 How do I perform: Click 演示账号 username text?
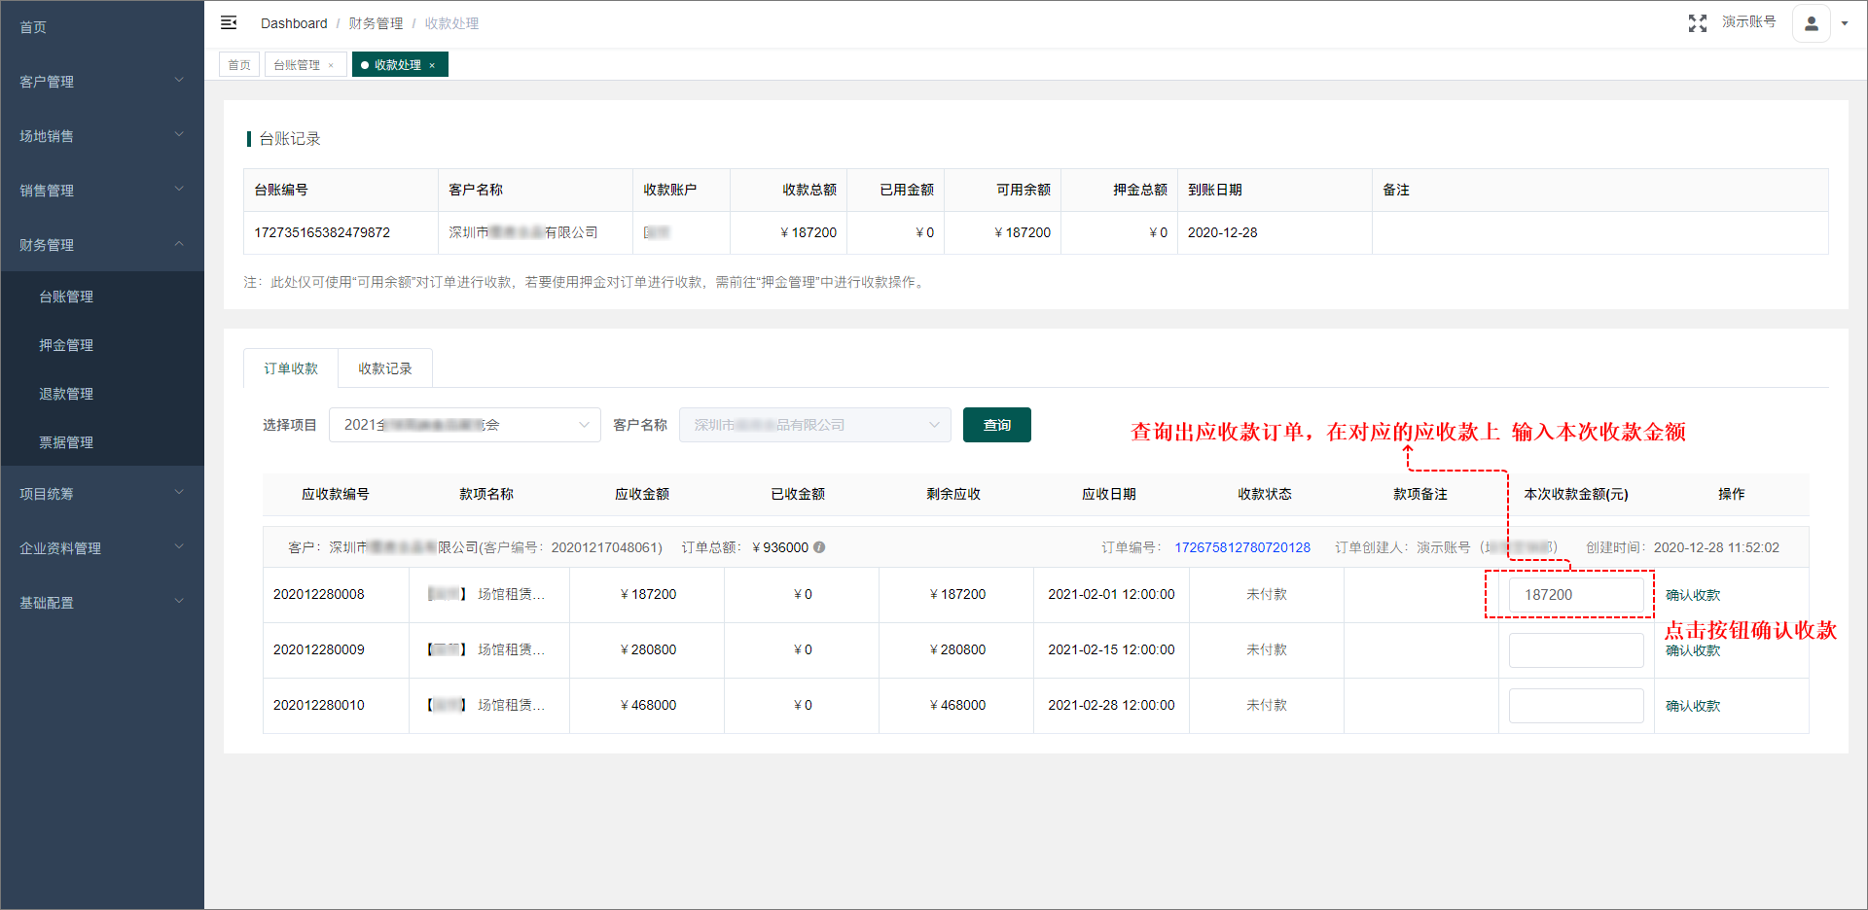(x=1749, y=21)
